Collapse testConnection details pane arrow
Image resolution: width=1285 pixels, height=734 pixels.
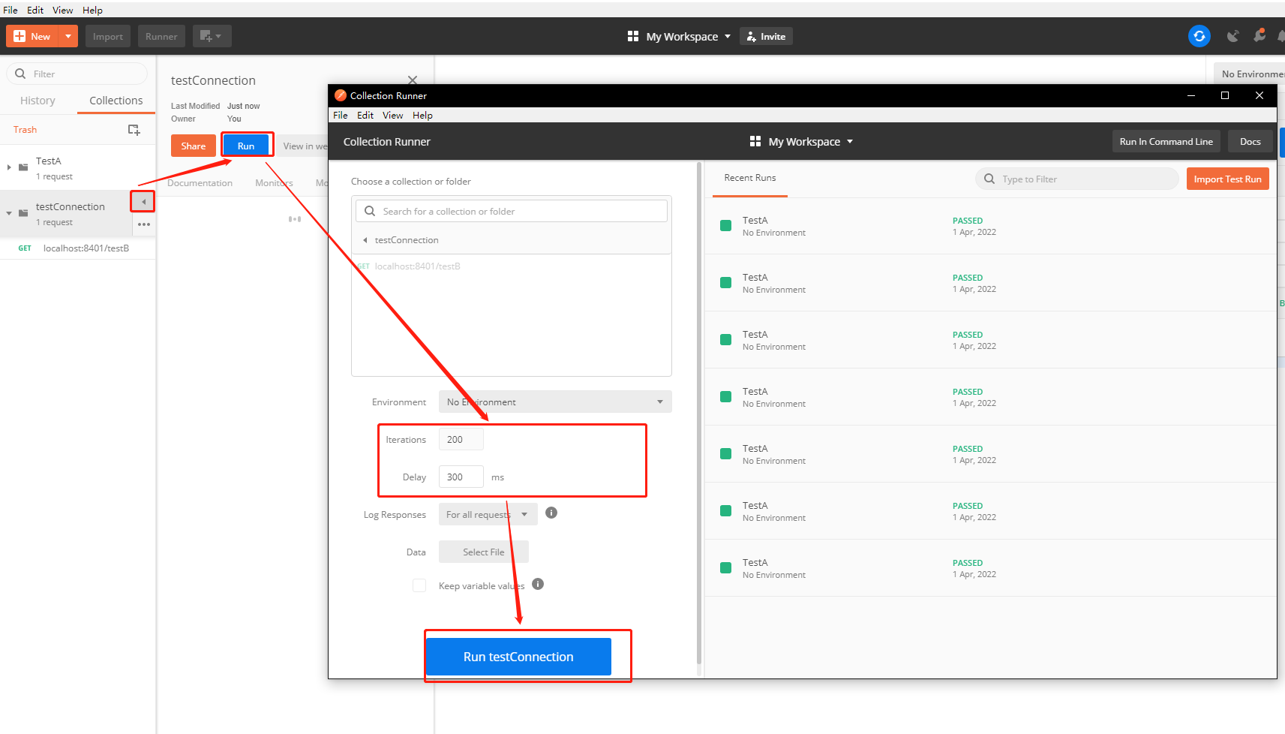pyautogui.click(x=143, y=202)
